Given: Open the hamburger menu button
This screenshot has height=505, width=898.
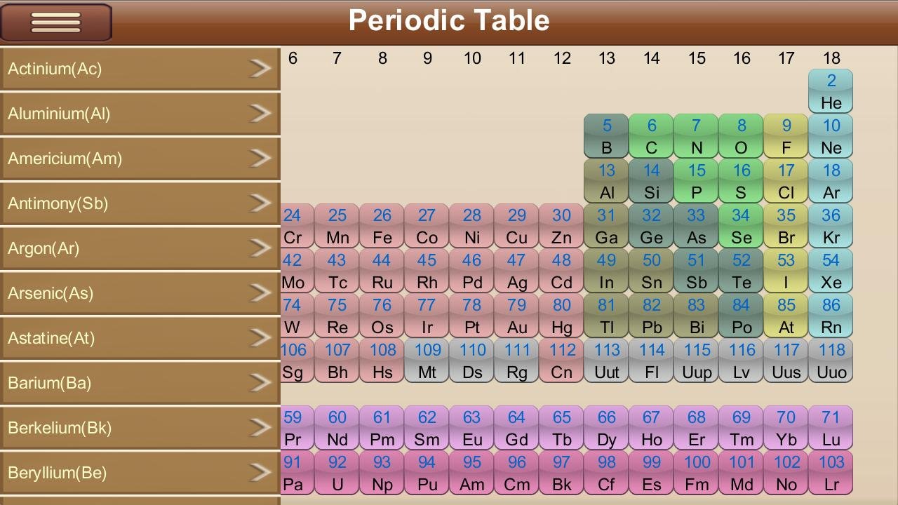Looking at the screenshot, I should 56,22.
